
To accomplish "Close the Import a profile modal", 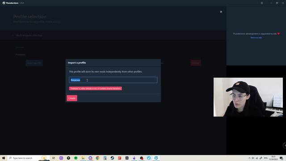I will tap(221, 12).
